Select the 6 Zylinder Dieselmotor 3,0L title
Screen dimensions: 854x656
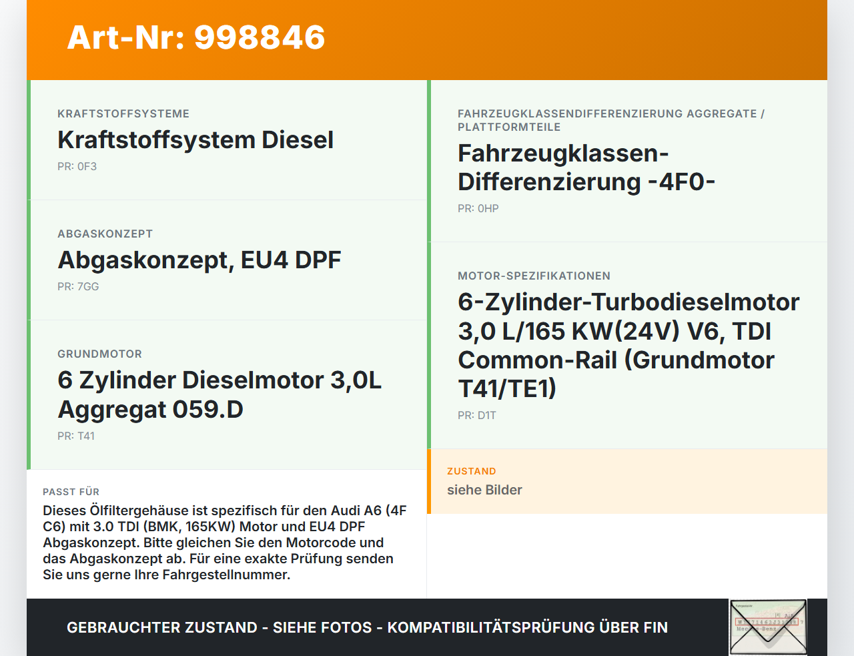[220, 394]
